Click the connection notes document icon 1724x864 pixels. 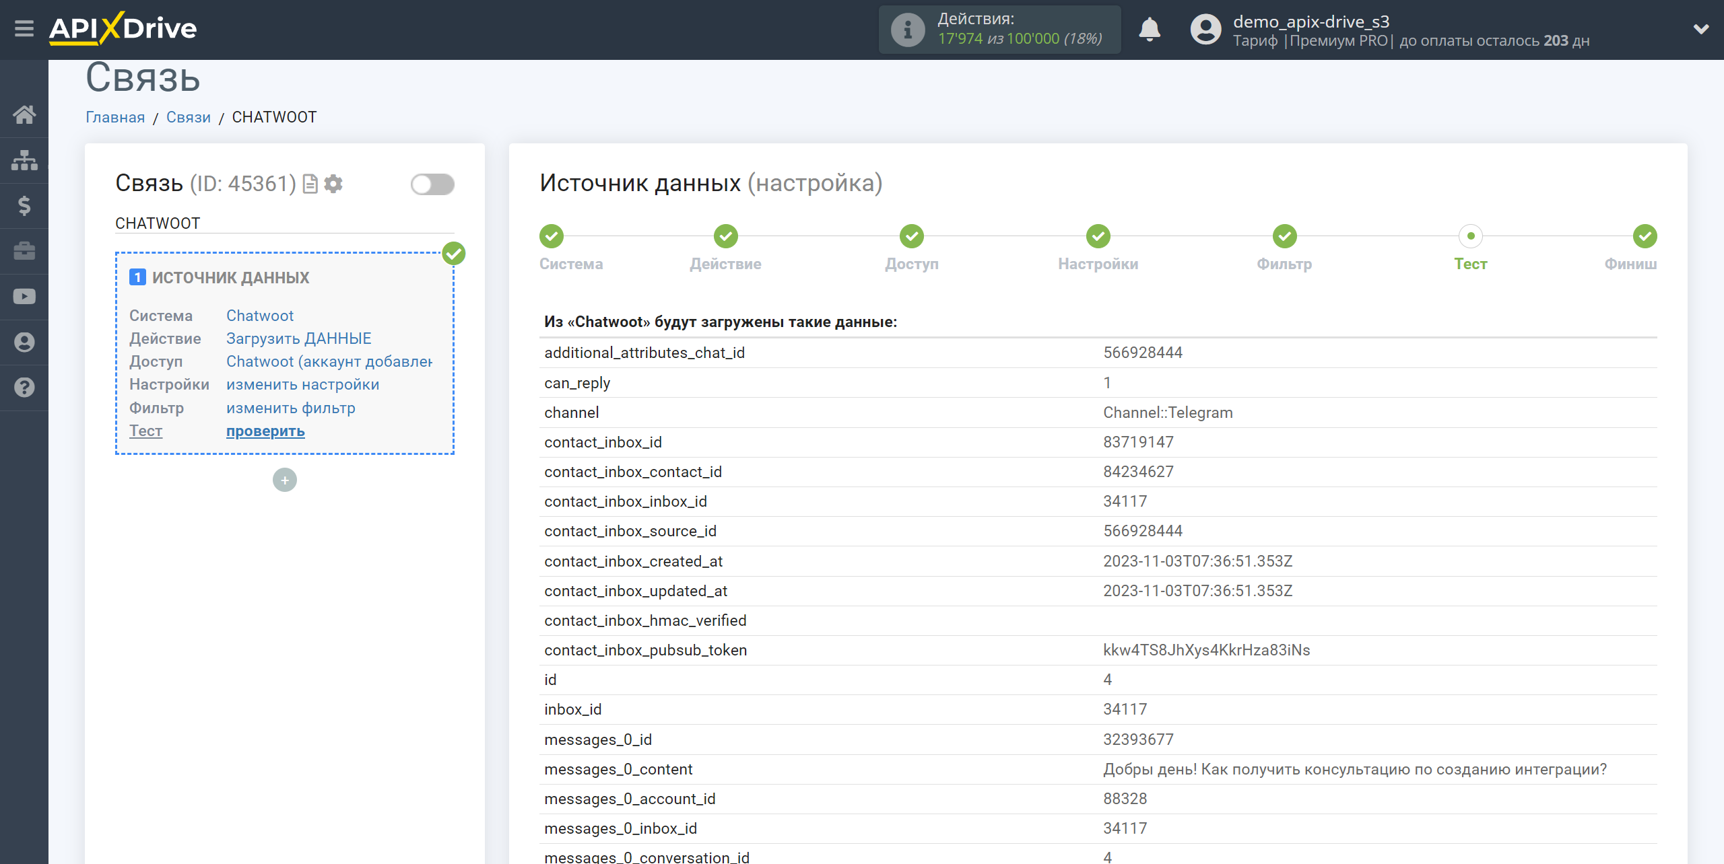[310, 184]
